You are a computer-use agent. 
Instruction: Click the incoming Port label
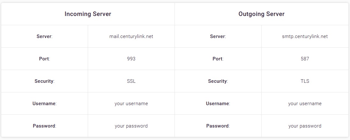(44, 59)
